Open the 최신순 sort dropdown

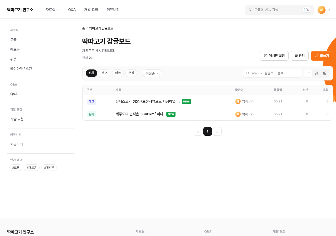pyautogui.click(x=152, y=73)
